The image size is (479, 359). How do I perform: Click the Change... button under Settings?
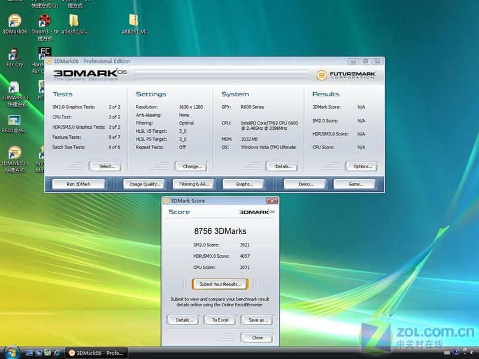click(191, 166)
